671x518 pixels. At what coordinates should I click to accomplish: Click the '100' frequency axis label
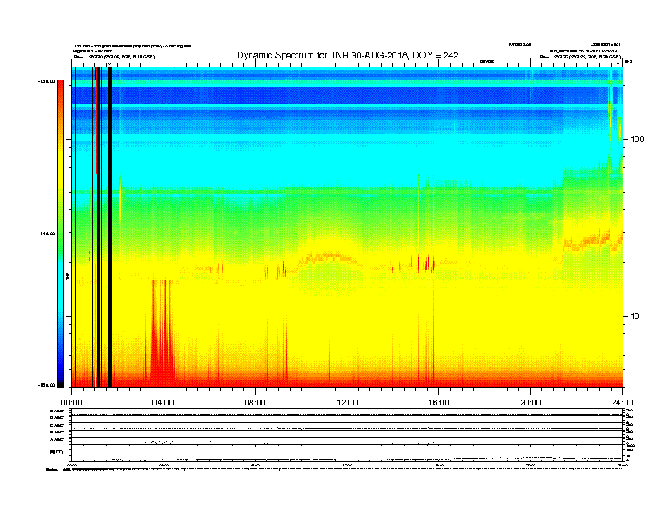pyautogui.click(x=637, y=140)
